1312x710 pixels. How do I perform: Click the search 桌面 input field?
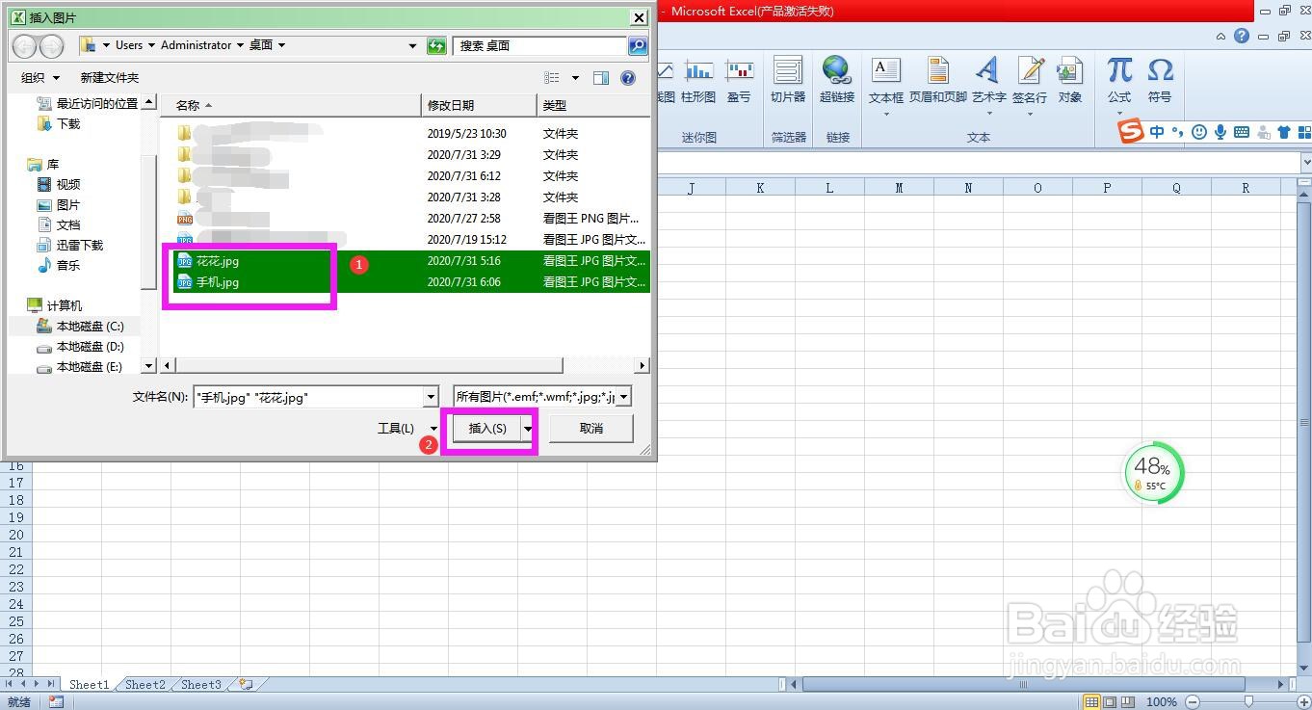540,45
